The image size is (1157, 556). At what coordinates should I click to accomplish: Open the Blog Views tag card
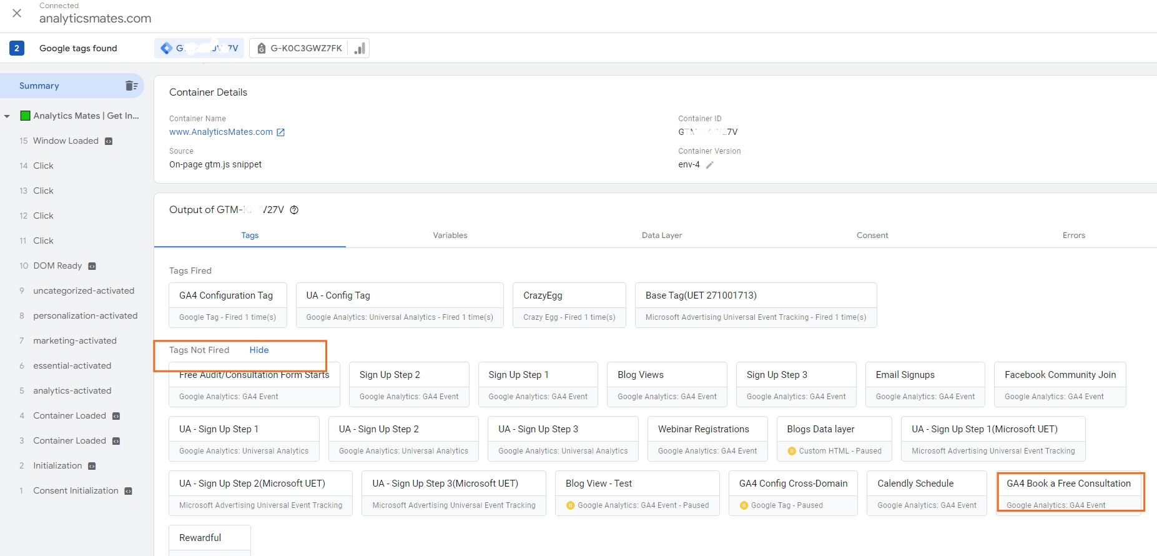pos(667,384)
